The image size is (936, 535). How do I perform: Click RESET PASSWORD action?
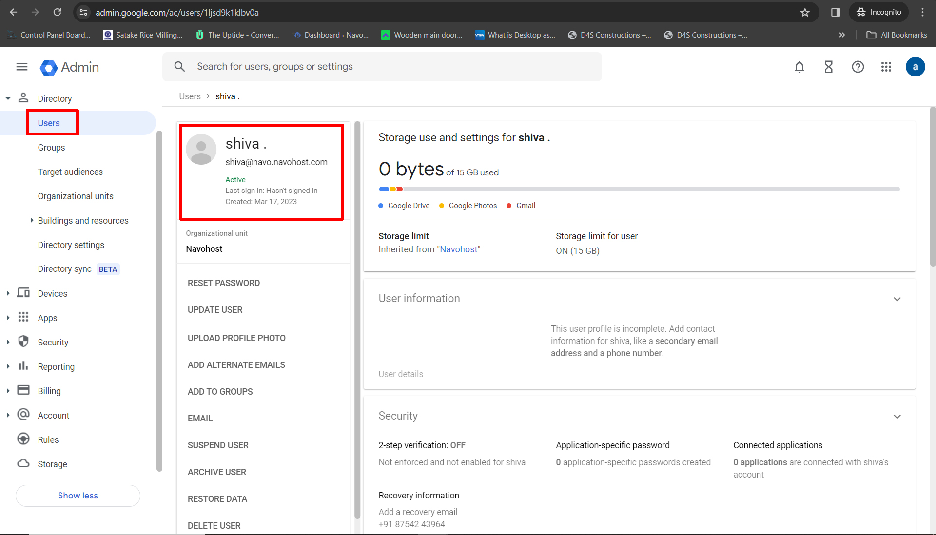(x=224, y=283)
